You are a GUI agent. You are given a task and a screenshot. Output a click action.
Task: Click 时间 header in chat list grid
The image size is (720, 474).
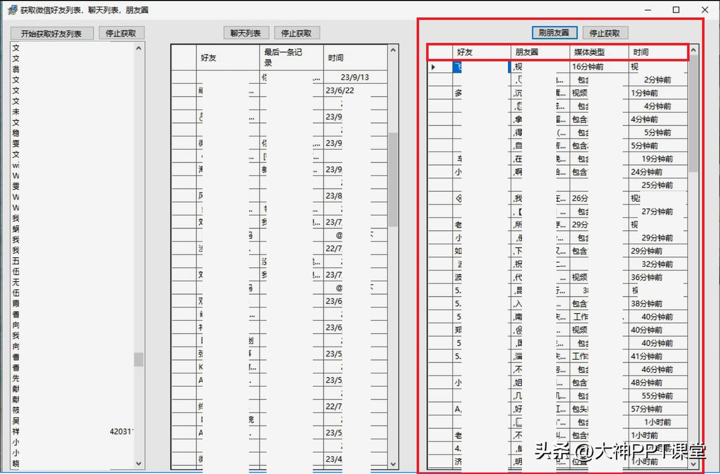point(355,57)
